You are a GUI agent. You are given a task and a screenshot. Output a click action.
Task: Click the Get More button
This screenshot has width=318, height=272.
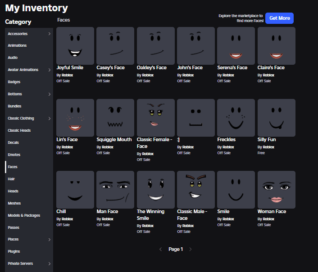pos(279,18)
